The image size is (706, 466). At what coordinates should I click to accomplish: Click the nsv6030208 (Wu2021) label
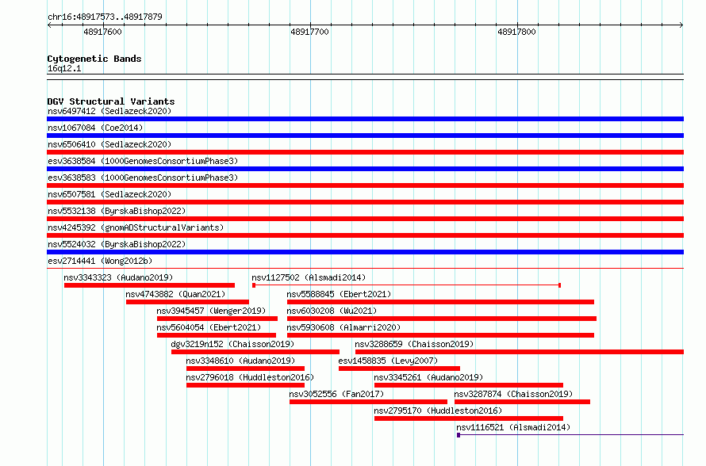[x=332, y=311]
